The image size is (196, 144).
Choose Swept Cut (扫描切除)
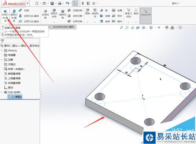click(75, 11)
